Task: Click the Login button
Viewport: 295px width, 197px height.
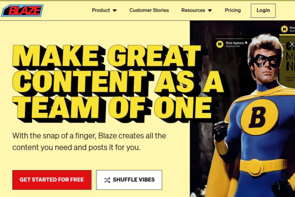Action: (x=263, y=11)
